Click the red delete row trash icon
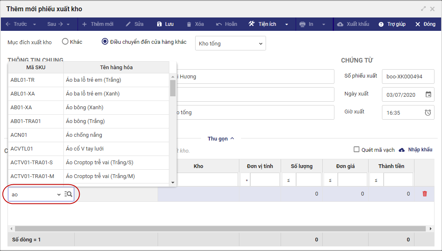This screenshot has width=442, height=251. [424, 194]
